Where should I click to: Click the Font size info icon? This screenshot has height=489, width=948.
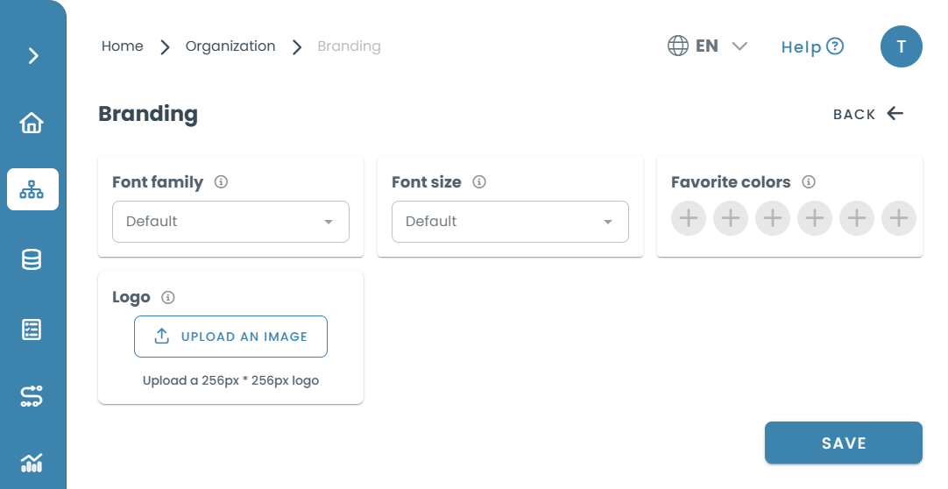click(x=479, y=181)
